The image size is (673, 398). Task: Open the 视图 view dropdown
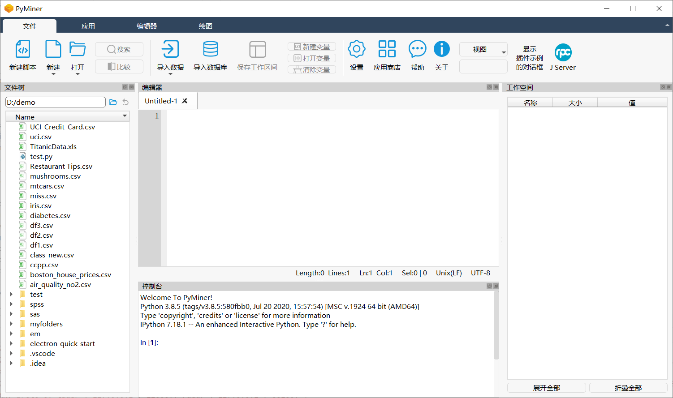[x=483, y=49]
